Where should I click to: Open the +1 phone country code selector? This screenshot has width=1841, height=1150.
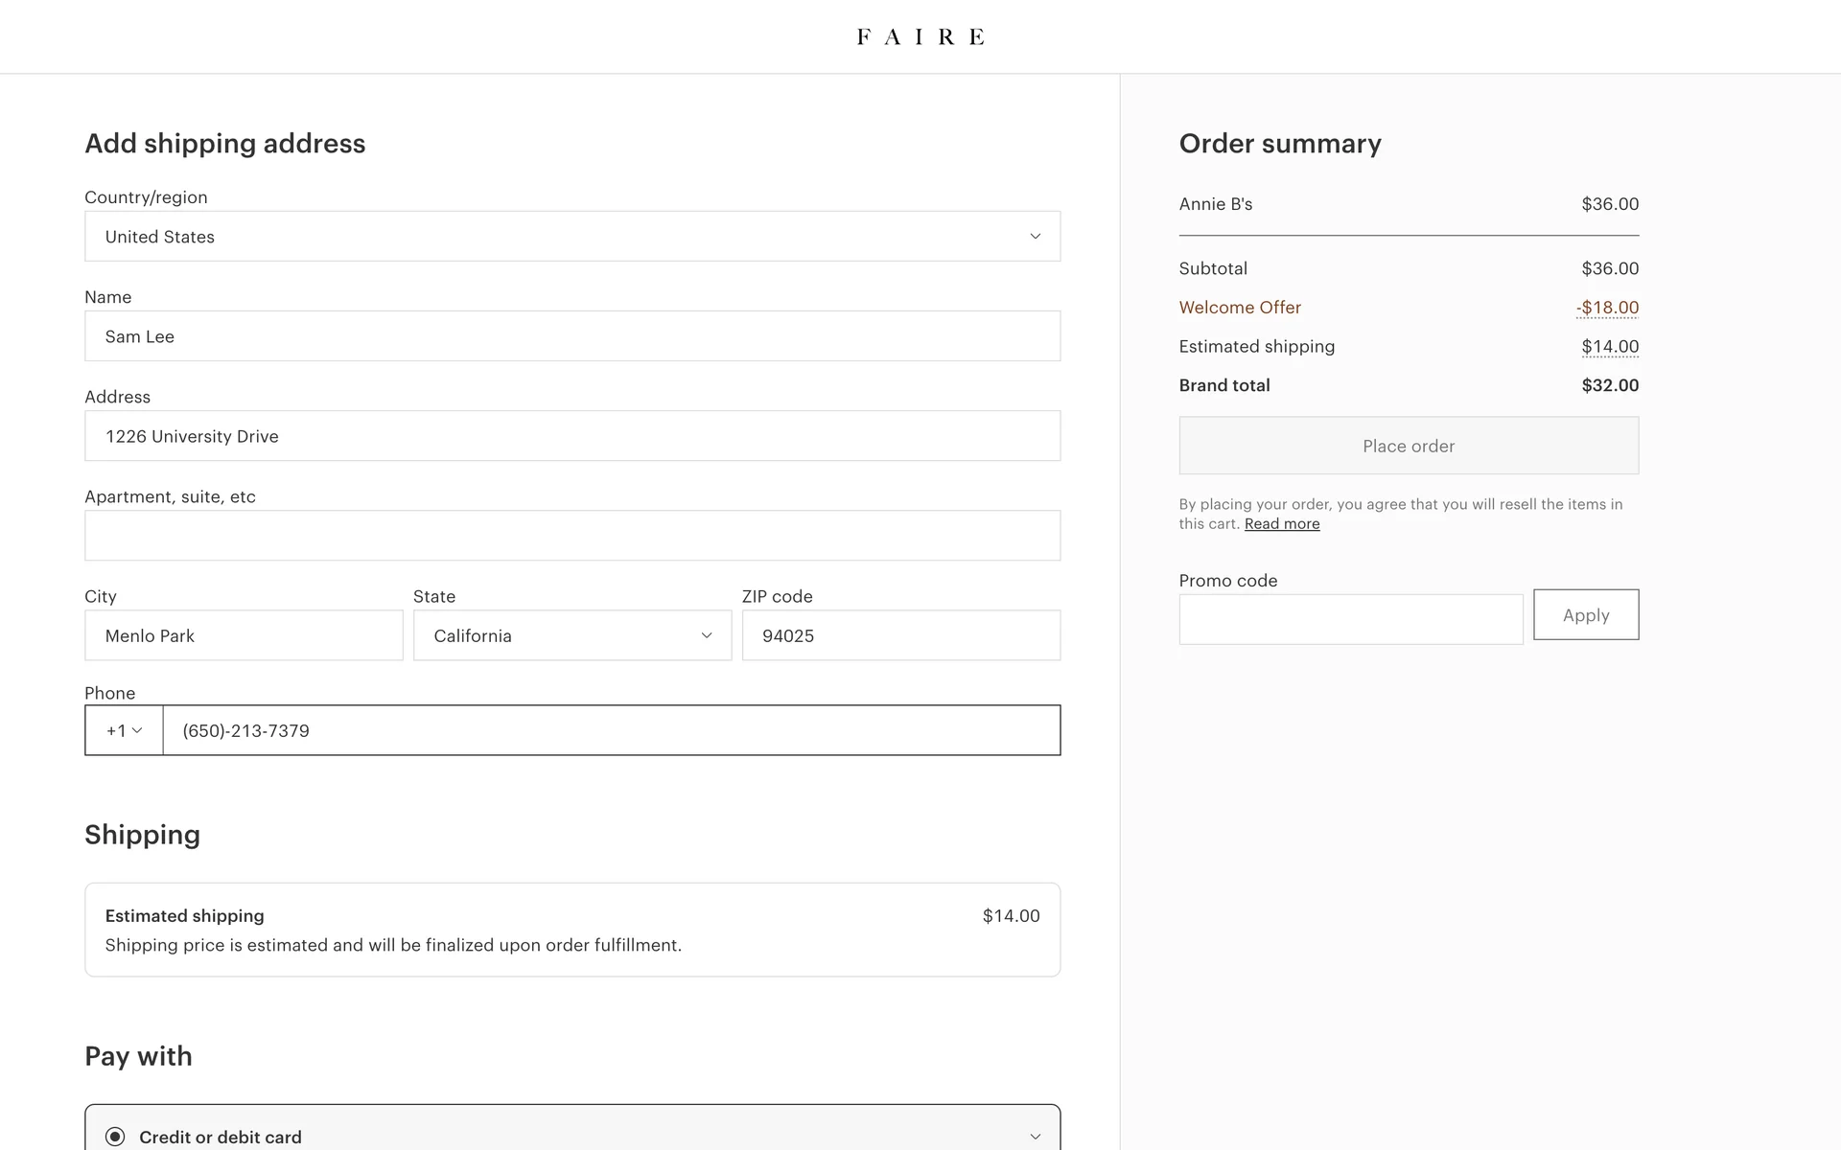pyautogui.click(x=124, y=730)
